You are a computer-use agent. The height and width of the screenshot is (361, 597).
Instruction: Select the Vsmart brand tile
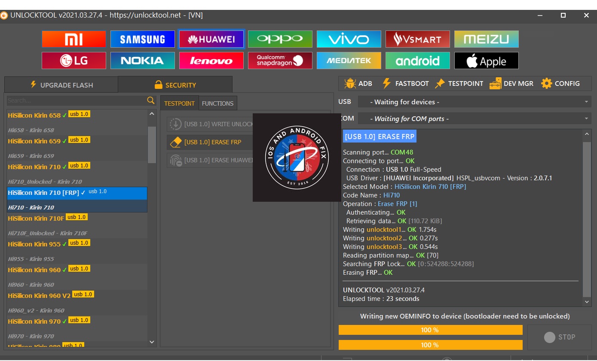click(418, 39)
